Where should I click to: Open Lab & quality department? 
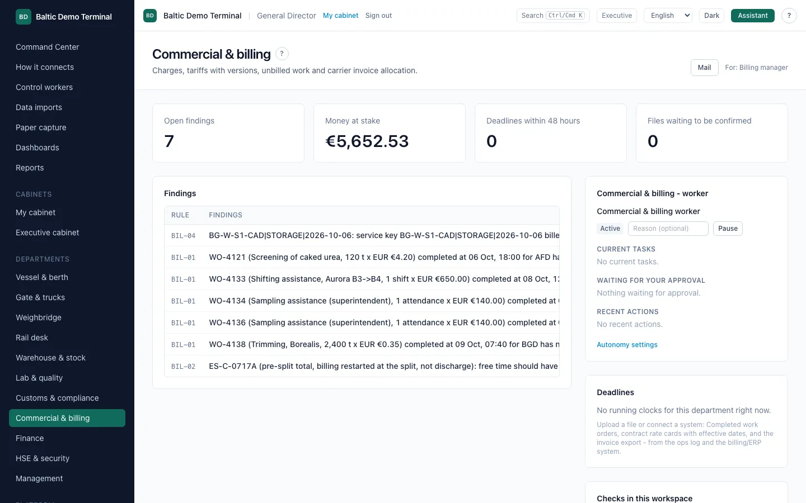(67, 378)
